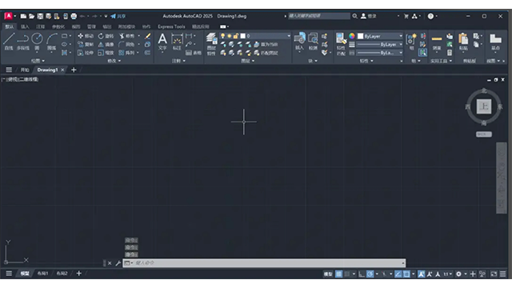Click the Move (移动) tool
Screen dimensions: 512x288
click(x=86, y=36)
